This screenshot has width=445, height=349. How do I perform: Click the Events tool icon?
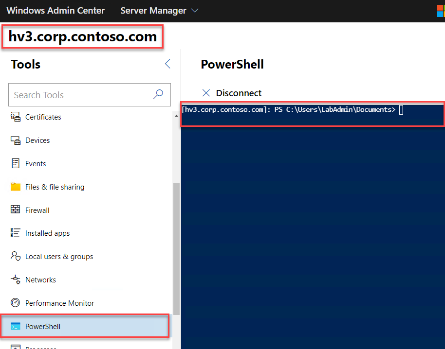(15, 163)
